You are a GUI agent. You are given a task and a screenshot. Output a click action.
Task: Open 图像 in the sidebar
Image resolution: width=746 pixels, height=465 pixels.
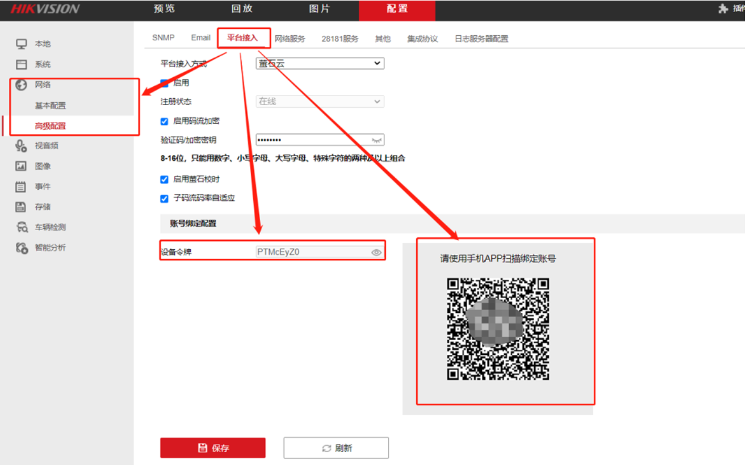pyautogui.click(x=43, y=166)
